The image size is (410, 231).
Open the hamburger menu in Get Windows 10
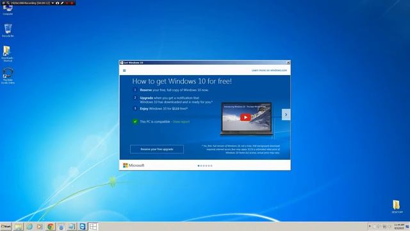point(124,71)
